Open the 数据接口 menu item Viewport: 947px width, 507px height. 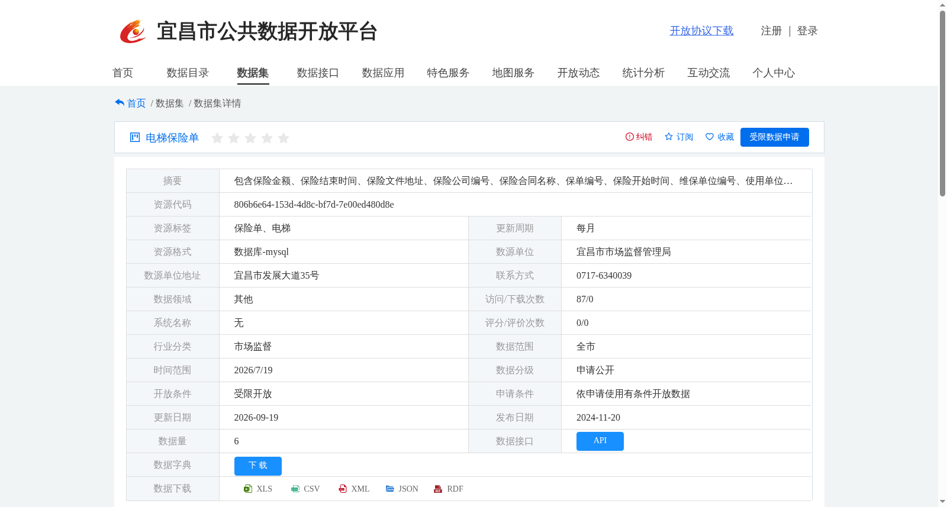coord(318,73)
